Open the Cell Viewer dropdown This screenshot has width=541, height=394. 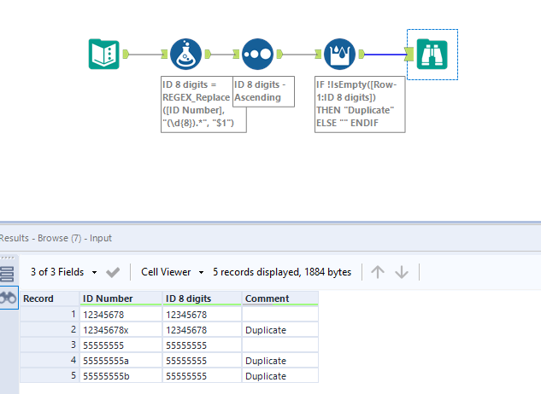click(x=172, y=272)
